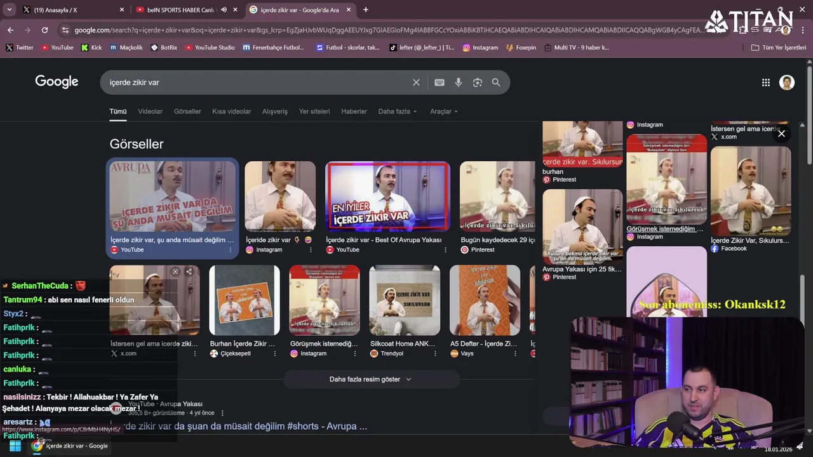Screen dimensions: 813x457
Task: Open more options for the x.com image result
Action: tap(195, 354)
